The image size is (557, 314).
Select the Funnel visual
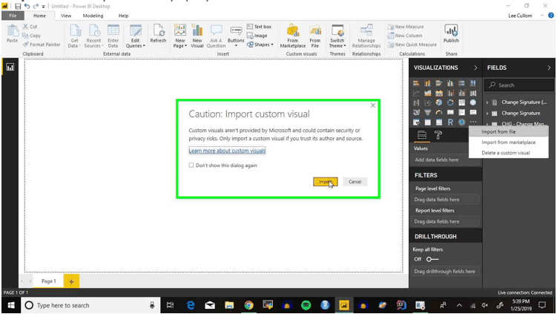(427, 112)
